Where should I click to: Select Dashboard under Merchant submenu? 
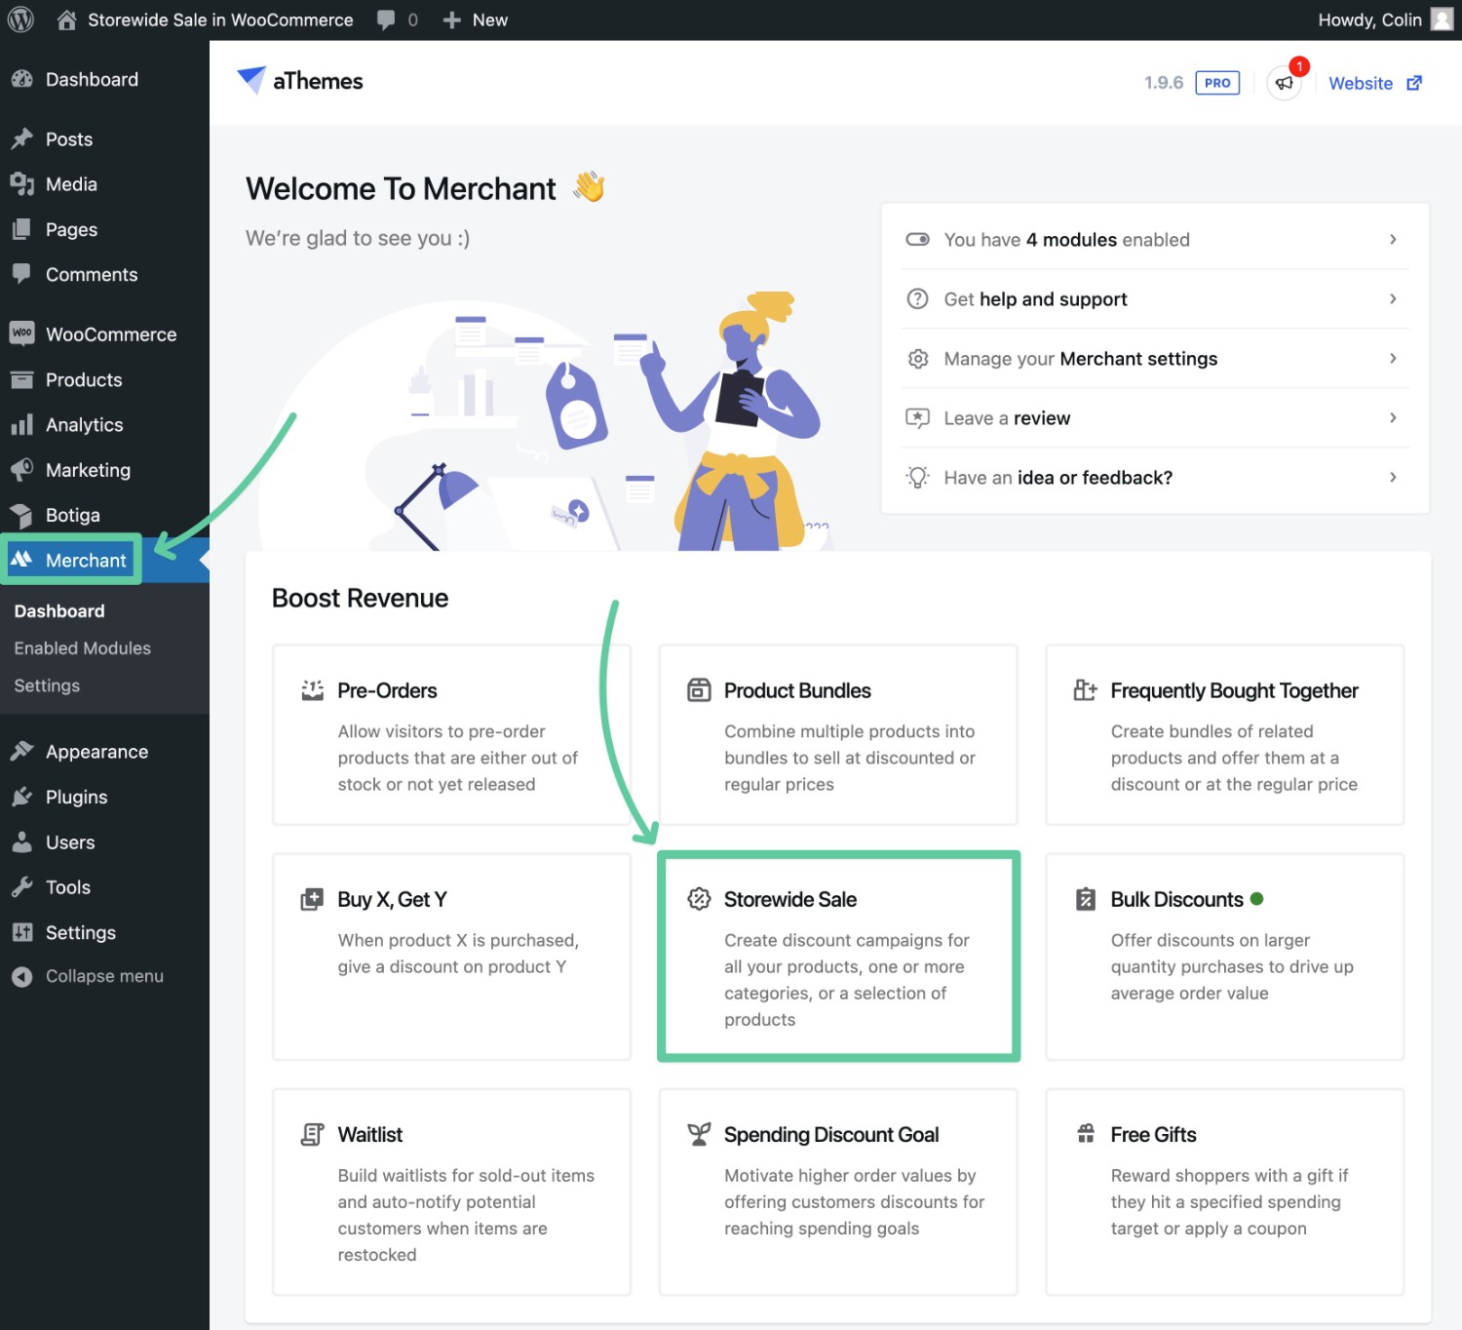point(59,611)
